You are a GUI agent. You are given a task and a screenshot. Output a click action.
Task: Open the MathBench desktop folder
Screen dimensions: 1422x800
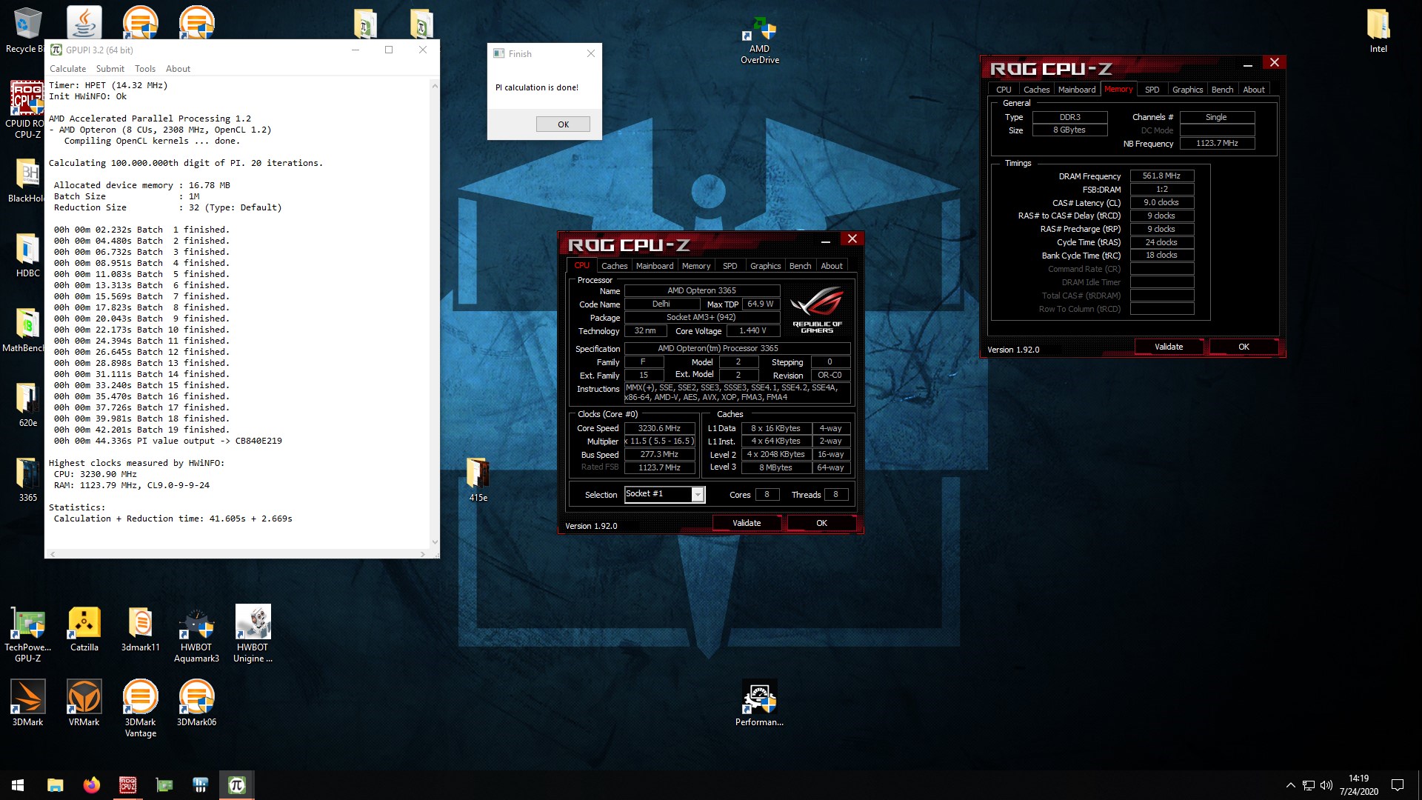click(x=27, y=330)
